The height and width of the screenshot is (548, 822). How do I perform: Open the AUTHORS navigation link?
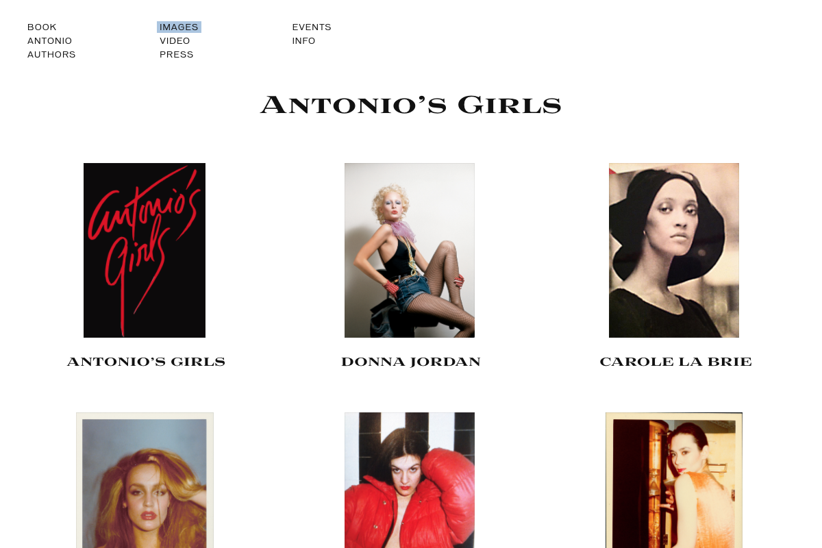click(x=51, y=55)
